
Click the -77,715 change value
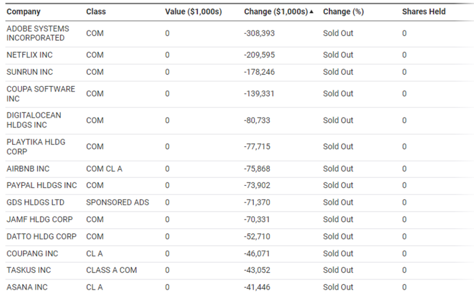click(257, 147)
